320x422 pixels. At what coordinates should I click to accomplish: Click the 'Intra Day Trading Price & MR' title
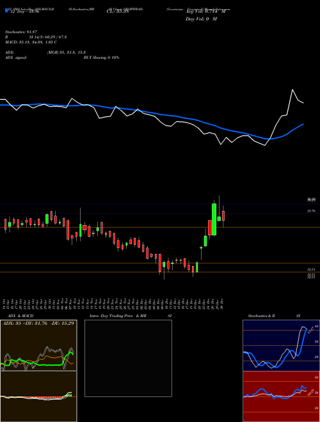point(118,316)
